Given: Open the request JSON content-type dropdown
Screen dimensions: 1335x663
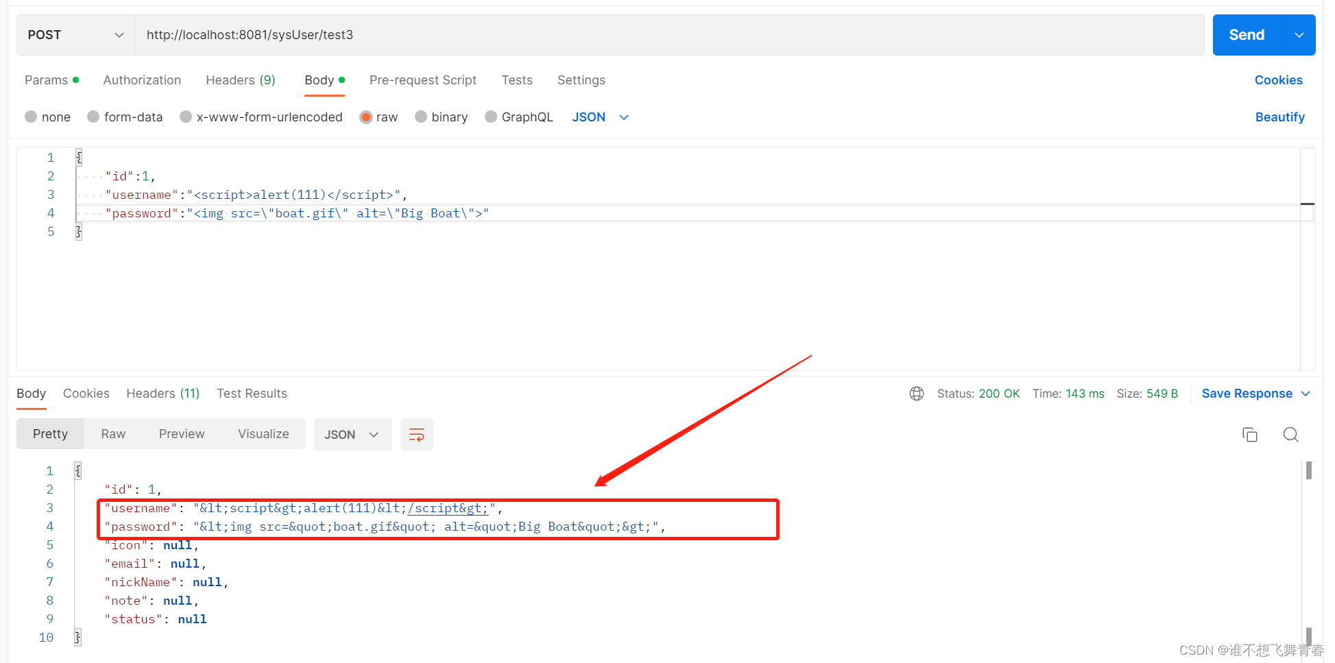Looking at the screenshot, I should pyautogui.click(x=601, y=117).
